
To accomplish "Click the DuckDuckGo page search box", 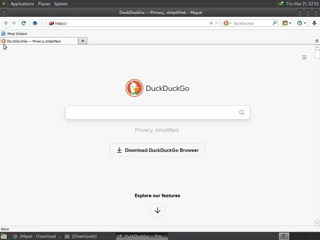I will pos(157,112).
